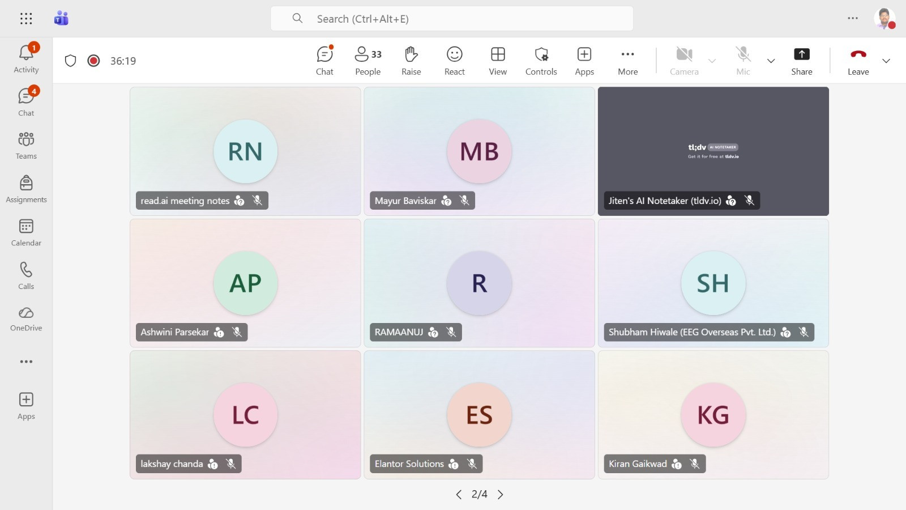Switch to Activity in the left sidebar
The width and height of the screenshot is (906, 510).
click(x=26, y=59)
